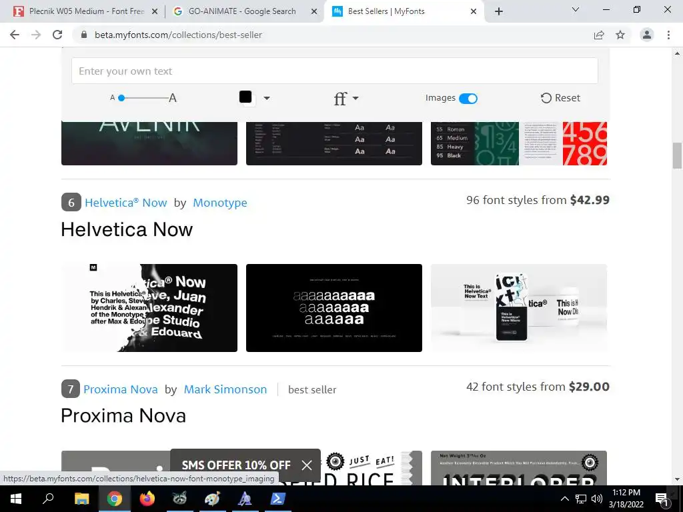Close the Best Sellers MyFonts tab

click(x=474, y=11)
